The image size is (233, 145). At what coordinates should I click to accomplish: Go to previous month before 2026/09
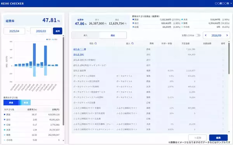[206, 35]
